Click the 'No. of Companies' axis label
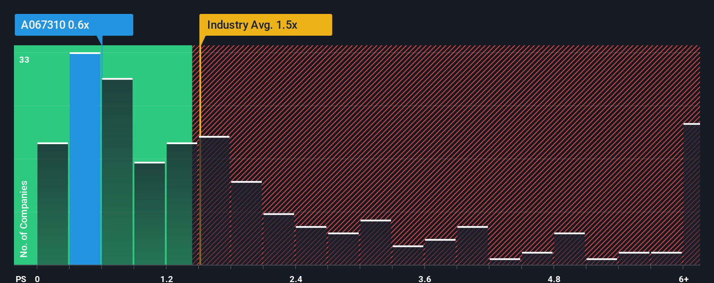The width and height of the screenshot is (714, 283). pyautogui.click(x=24, y=219)
